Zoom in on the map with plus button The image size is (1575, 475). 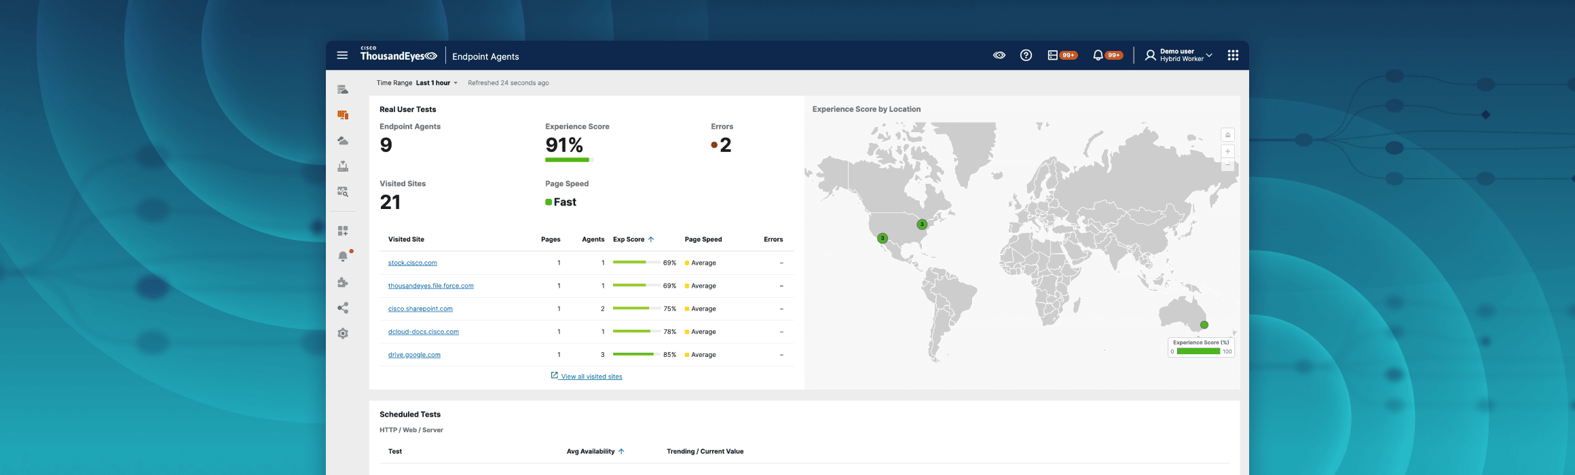click(x=1227, y=151)
